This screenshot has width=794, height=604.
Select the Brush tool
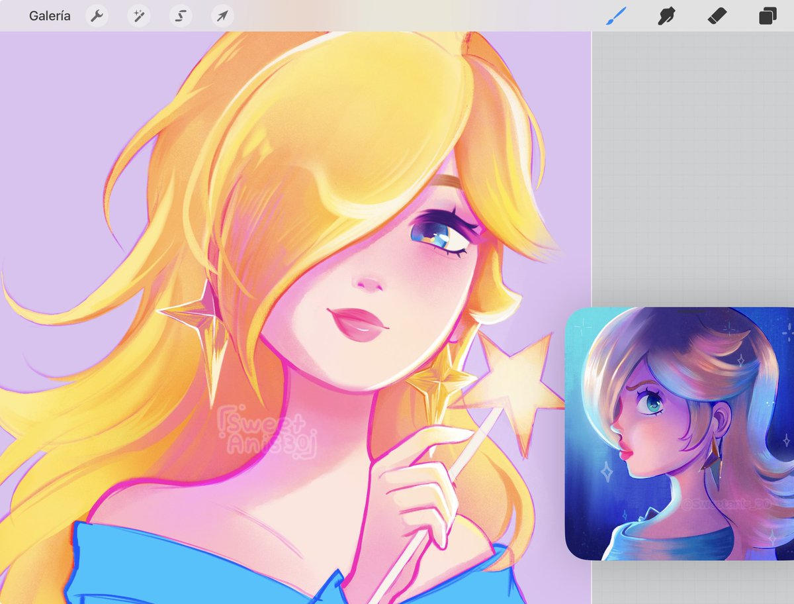tap(616, 16)
